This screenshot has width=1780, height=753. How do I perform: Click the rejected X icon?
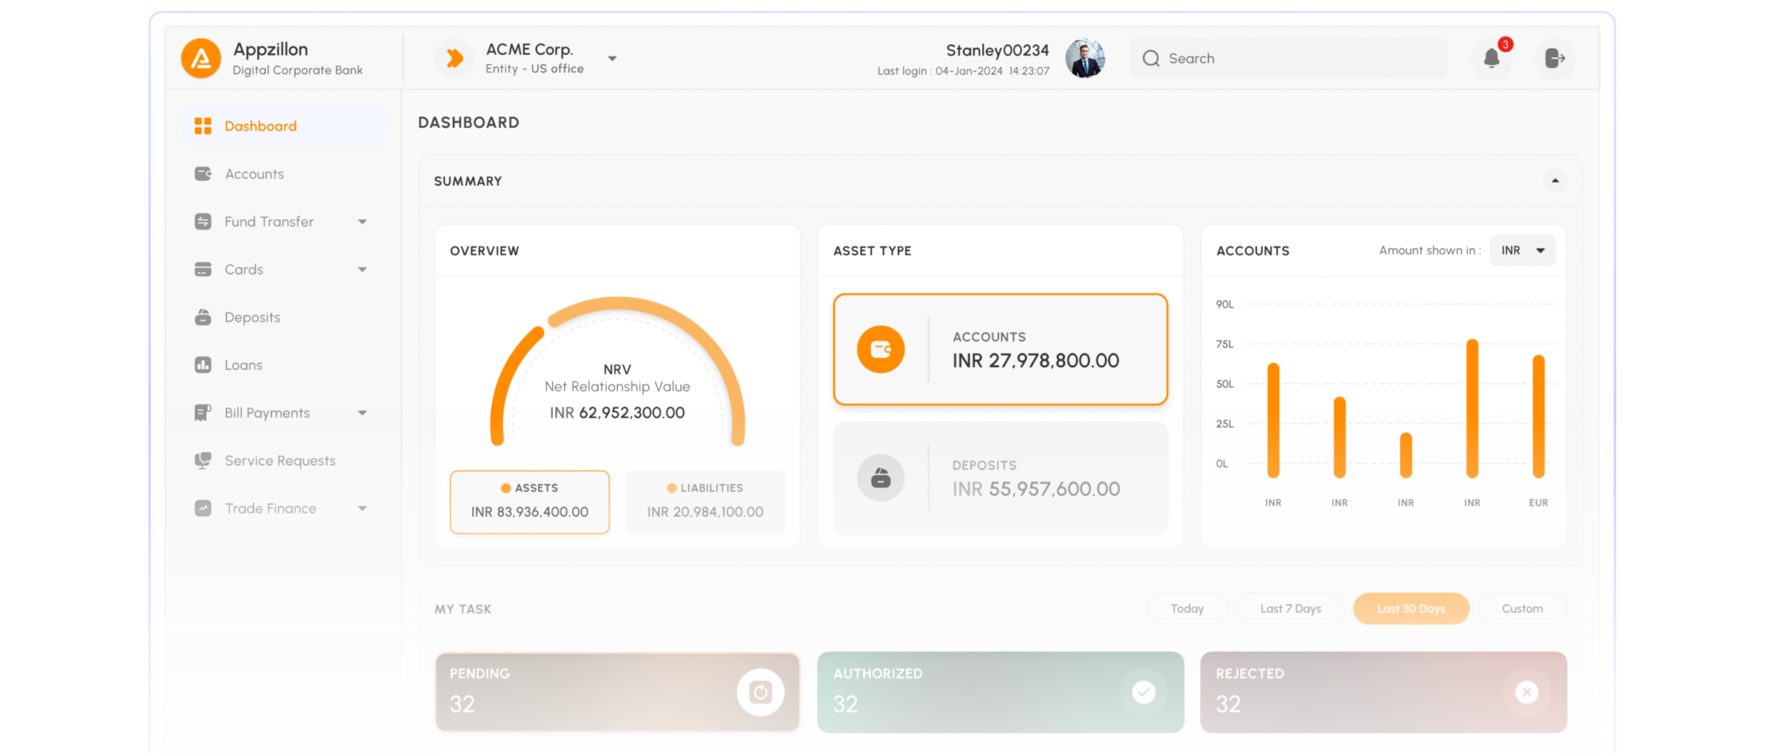coord(1526,692)
